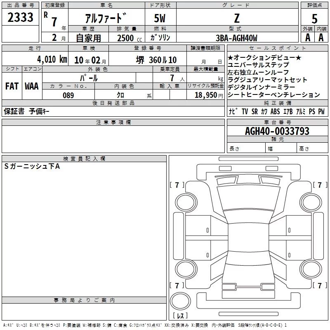Image resolution: width=330 pixels, height=330 pixels.
Task: Click shift value FAT
Action: [12, 86]
